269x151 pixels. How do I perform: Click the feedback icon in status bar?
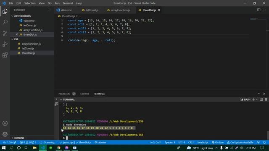[x=258, y=143]
